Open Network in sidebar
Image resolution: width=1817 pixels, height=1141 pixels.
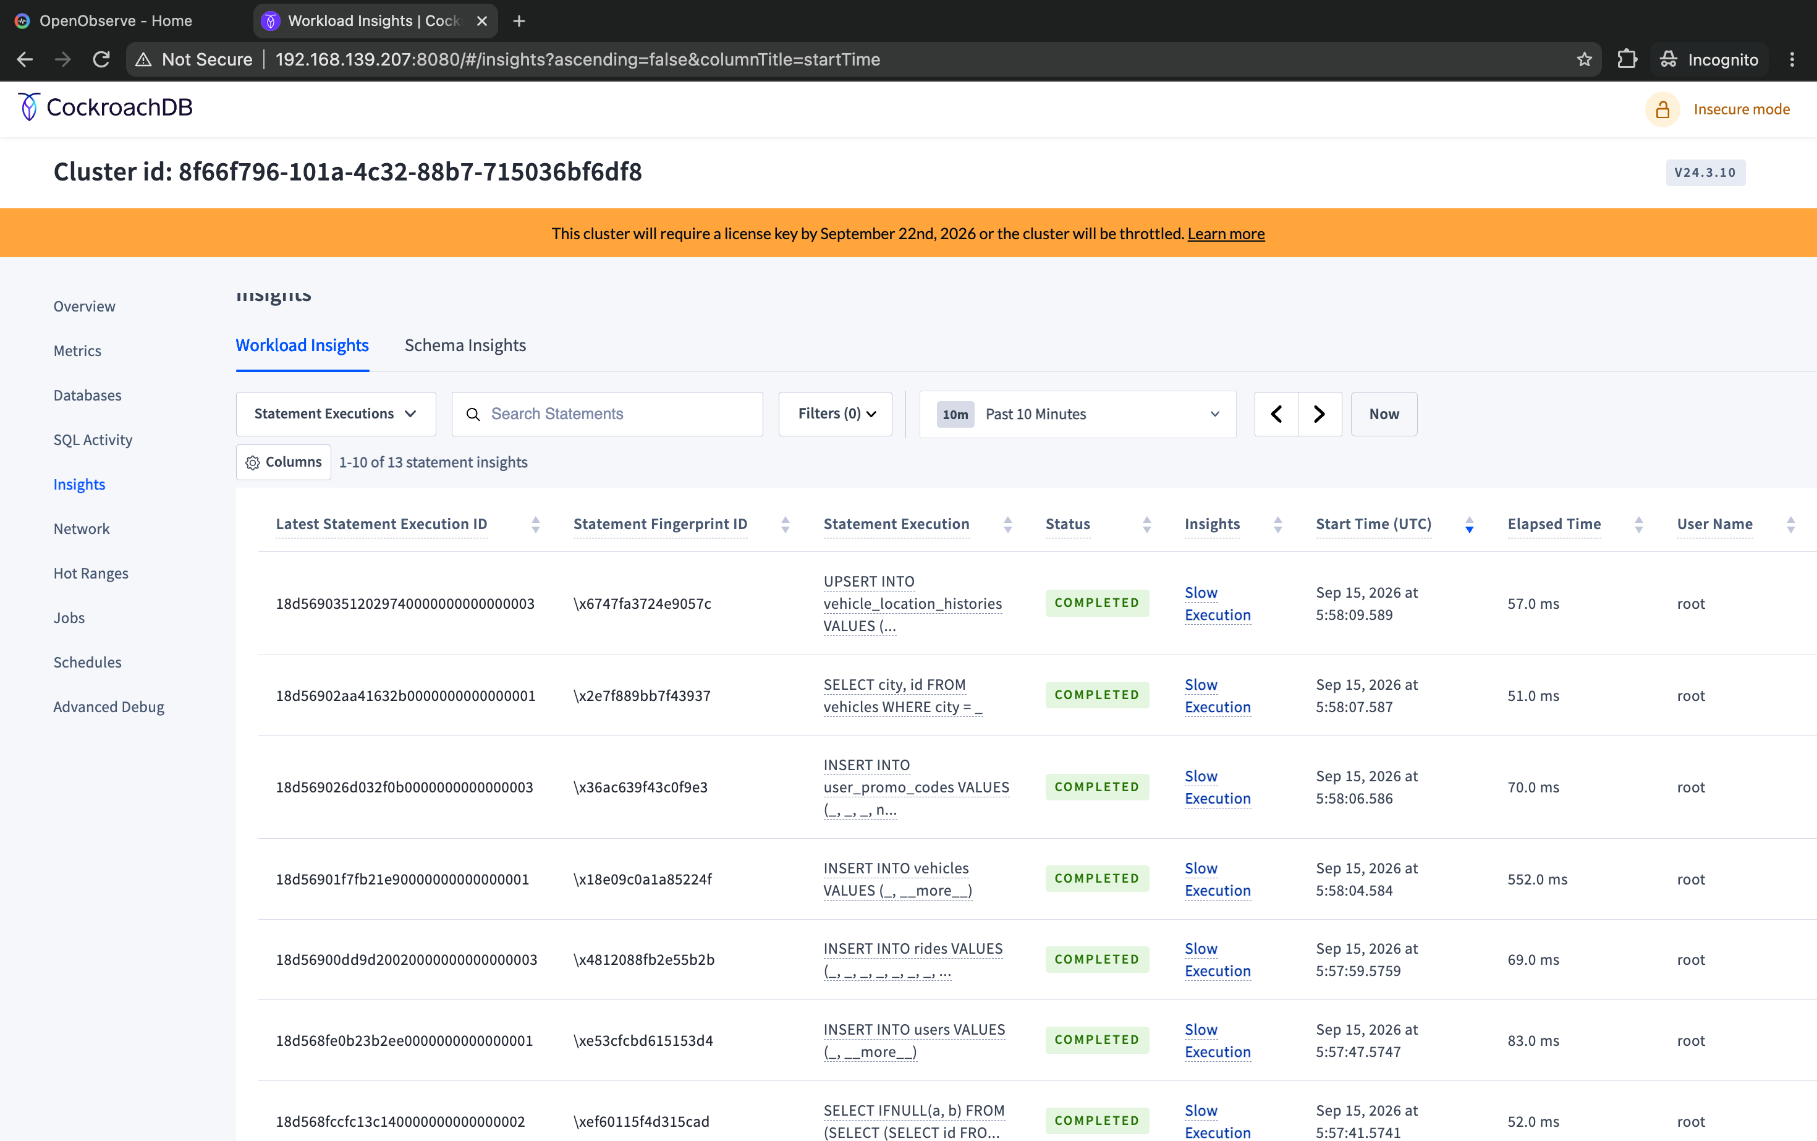point(82,529)
